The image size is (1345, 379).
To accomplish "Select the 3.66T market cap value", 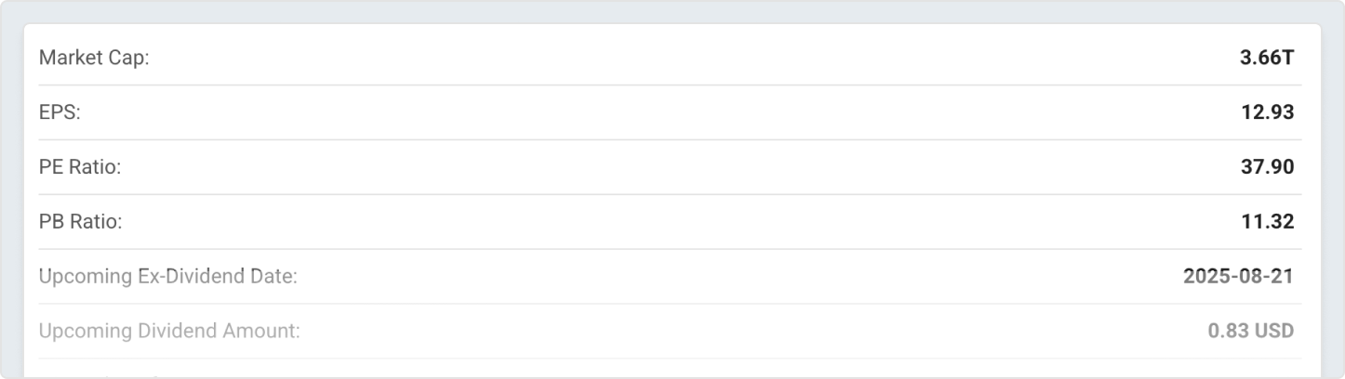I will coord(1266,58).
